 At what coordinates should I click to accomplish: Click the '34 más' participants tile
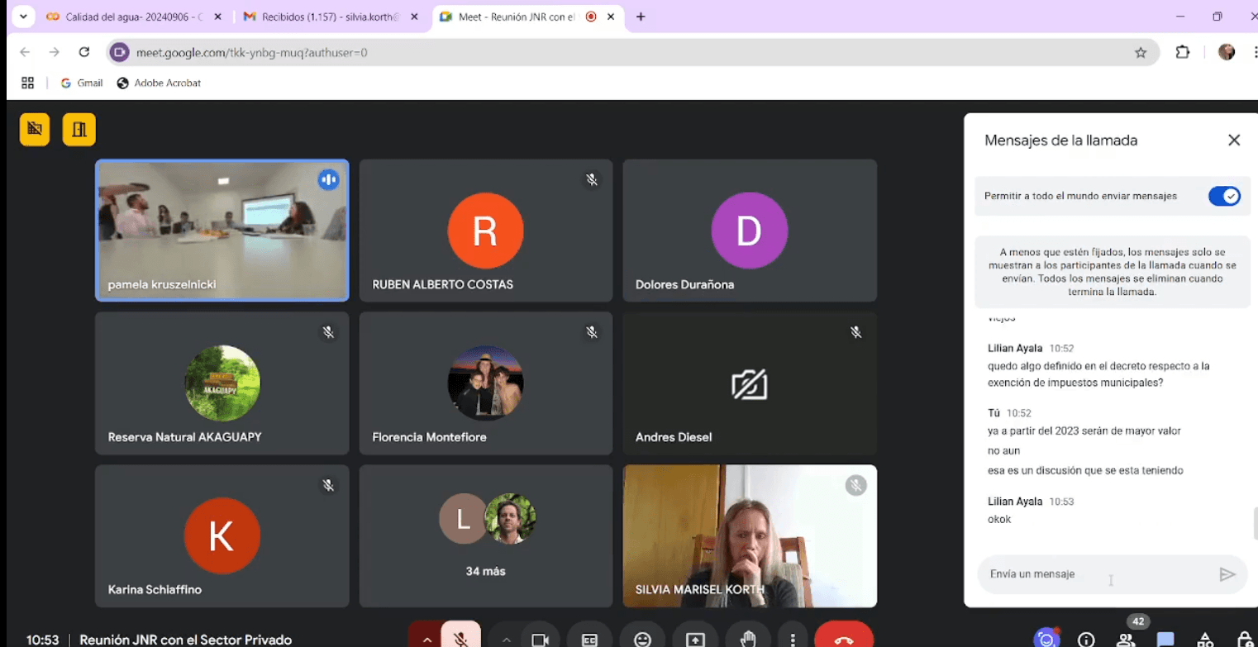486,535
